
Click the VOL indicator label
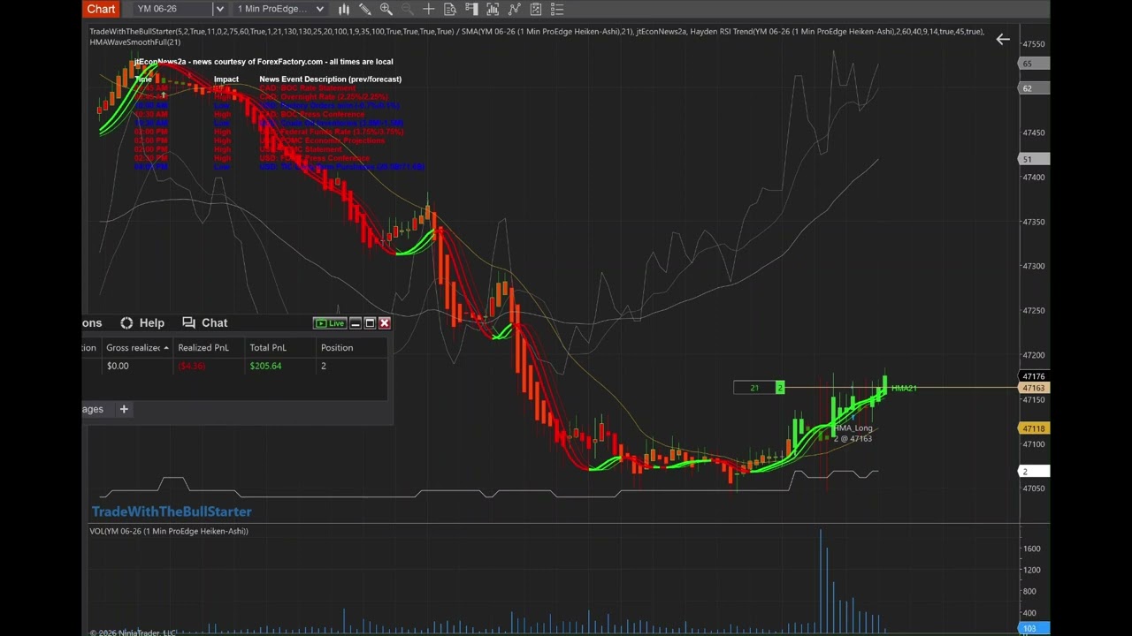169,531
